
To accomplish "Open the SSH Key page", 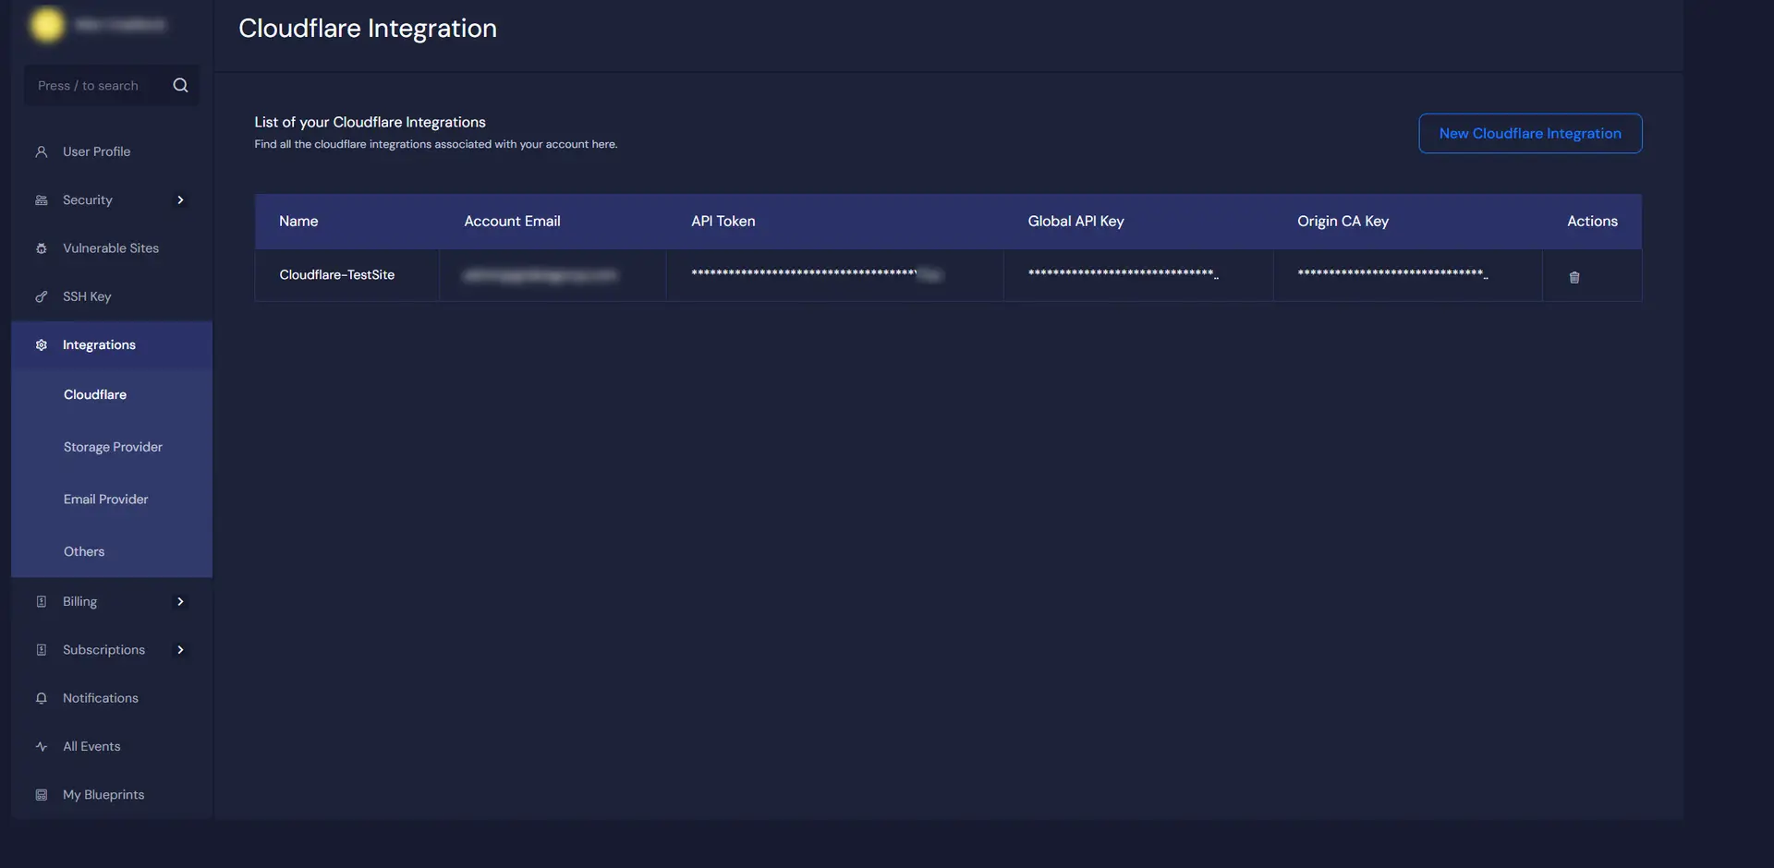I will tap(87, 296).
